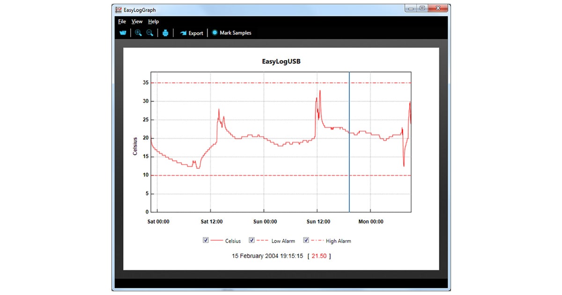Uncheck the High Alarm checkbox
The height and width of the screenshot is (295, 562).
[306, 240]
